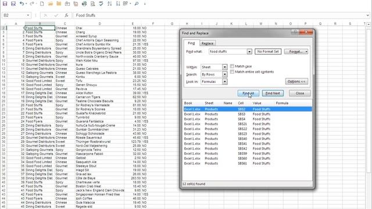Sort descending Z to A

[118, 4]
